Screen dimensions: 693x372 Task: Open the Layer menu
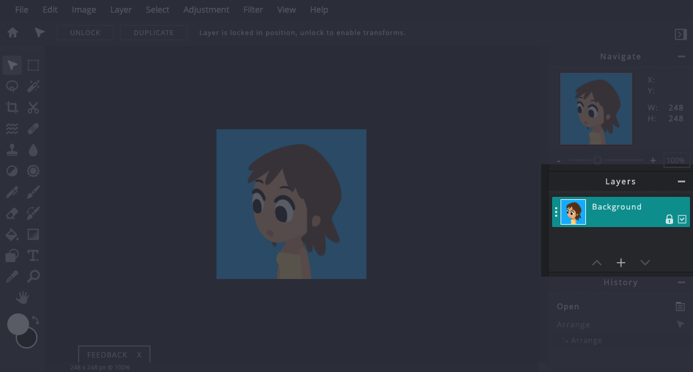point(121,10)
